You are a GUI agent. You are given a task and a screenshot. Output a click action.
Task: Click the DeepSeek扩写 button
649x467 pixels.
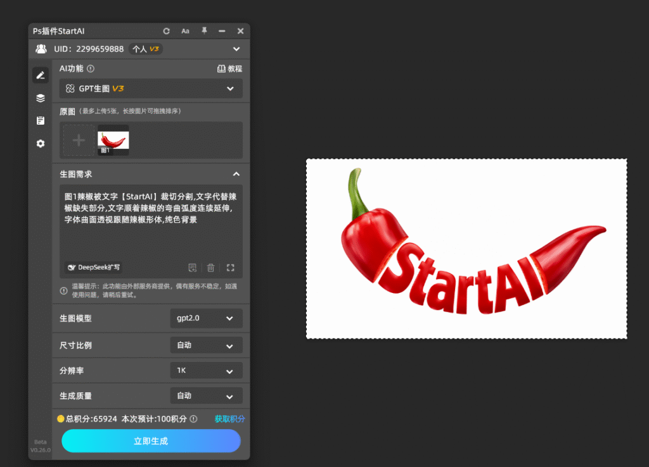(x=94, y=268)
